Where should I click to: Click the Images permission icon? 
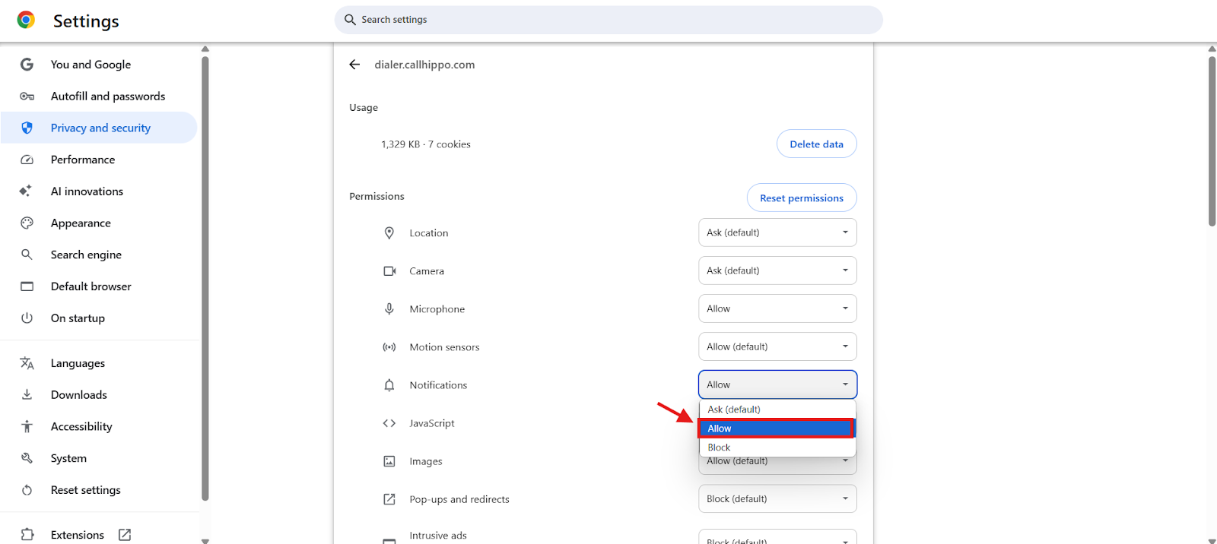[389, 461]
